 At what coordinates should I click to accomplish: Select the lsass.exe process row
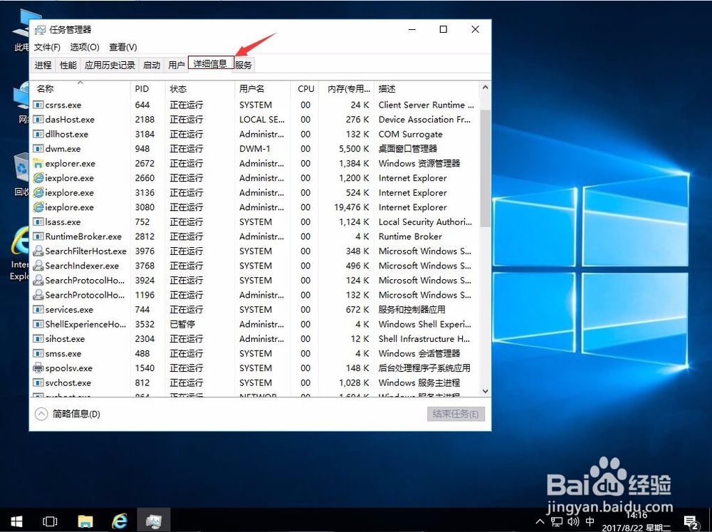[71, 221]
